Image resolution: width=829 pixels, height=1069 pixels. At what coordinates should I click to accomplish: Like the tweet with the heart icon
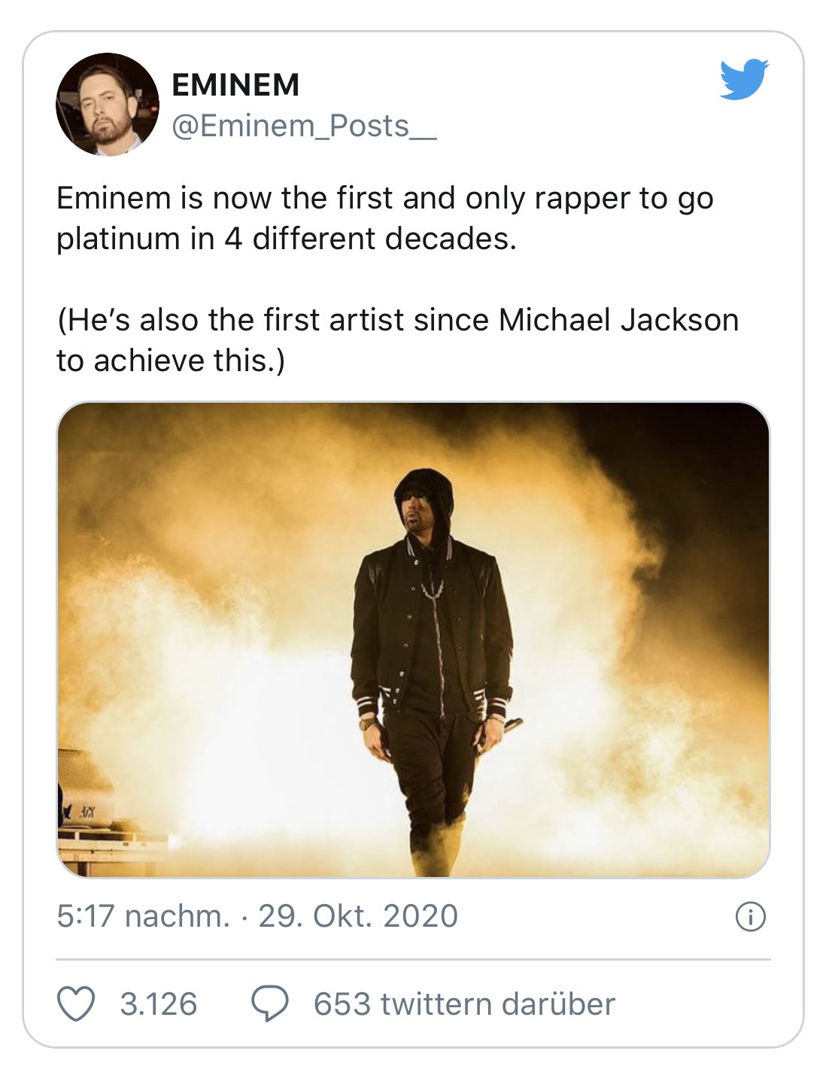pos(76,1004)
